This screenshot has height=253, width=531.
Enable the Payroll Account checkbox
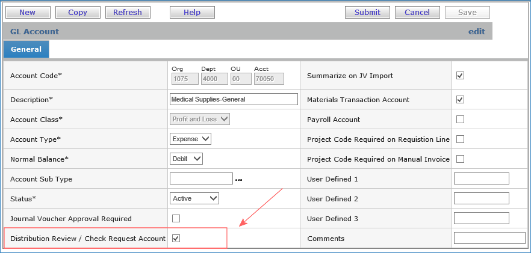(x=460, y=119)
